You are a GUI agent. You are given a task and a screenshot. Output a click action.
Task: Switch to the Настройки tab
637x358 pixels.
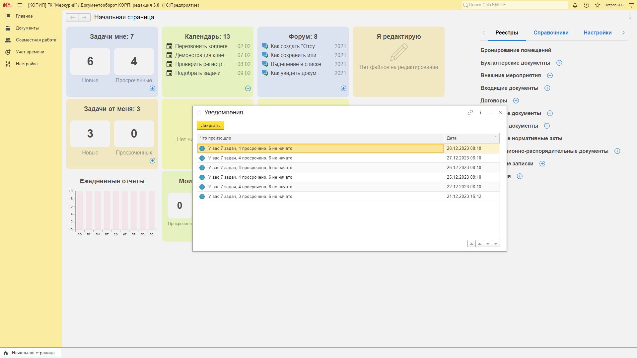click(598, 32)
